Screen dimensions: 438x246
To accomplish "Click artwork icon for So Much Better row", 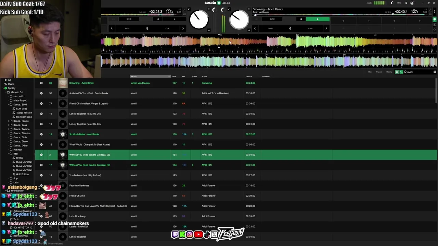I will tap(63, 134).
